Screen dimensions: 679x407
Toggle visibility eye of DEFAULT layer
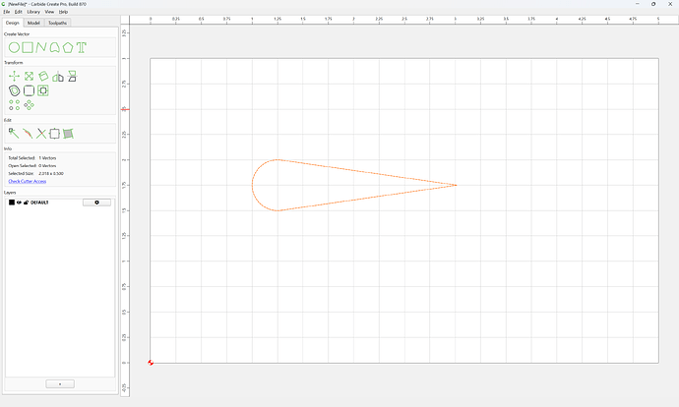click(x=19, y=203)
